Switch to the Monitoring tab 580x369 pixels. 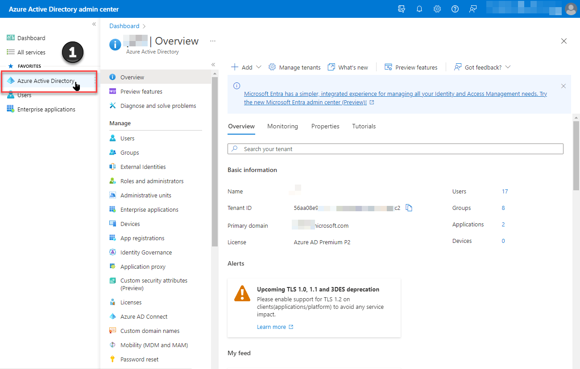click(282, 127)
